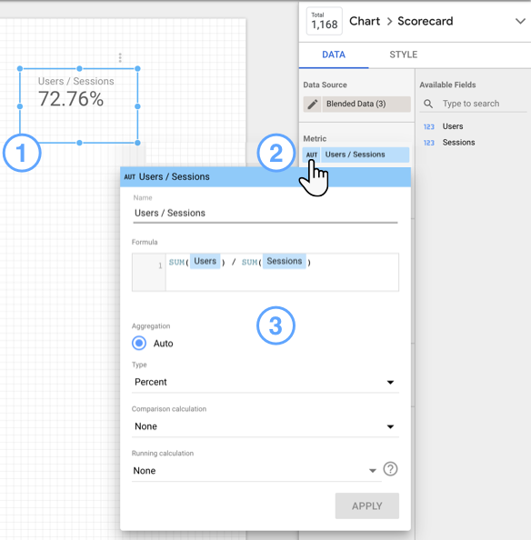
Task: Switch to the STYLE tab
Action: tap(403, 55)
